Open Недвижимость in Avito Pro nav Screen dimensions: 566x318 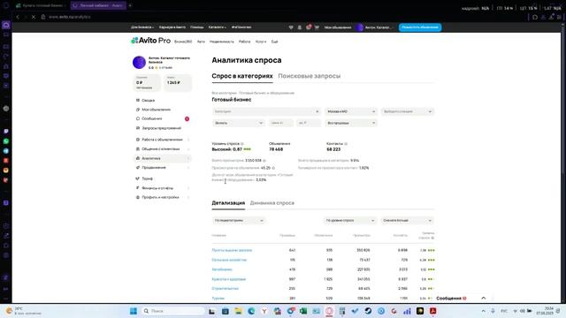click(222, 42)
